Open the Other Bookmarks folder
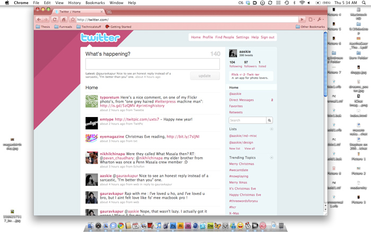371x232 pixels. [310, 26]
